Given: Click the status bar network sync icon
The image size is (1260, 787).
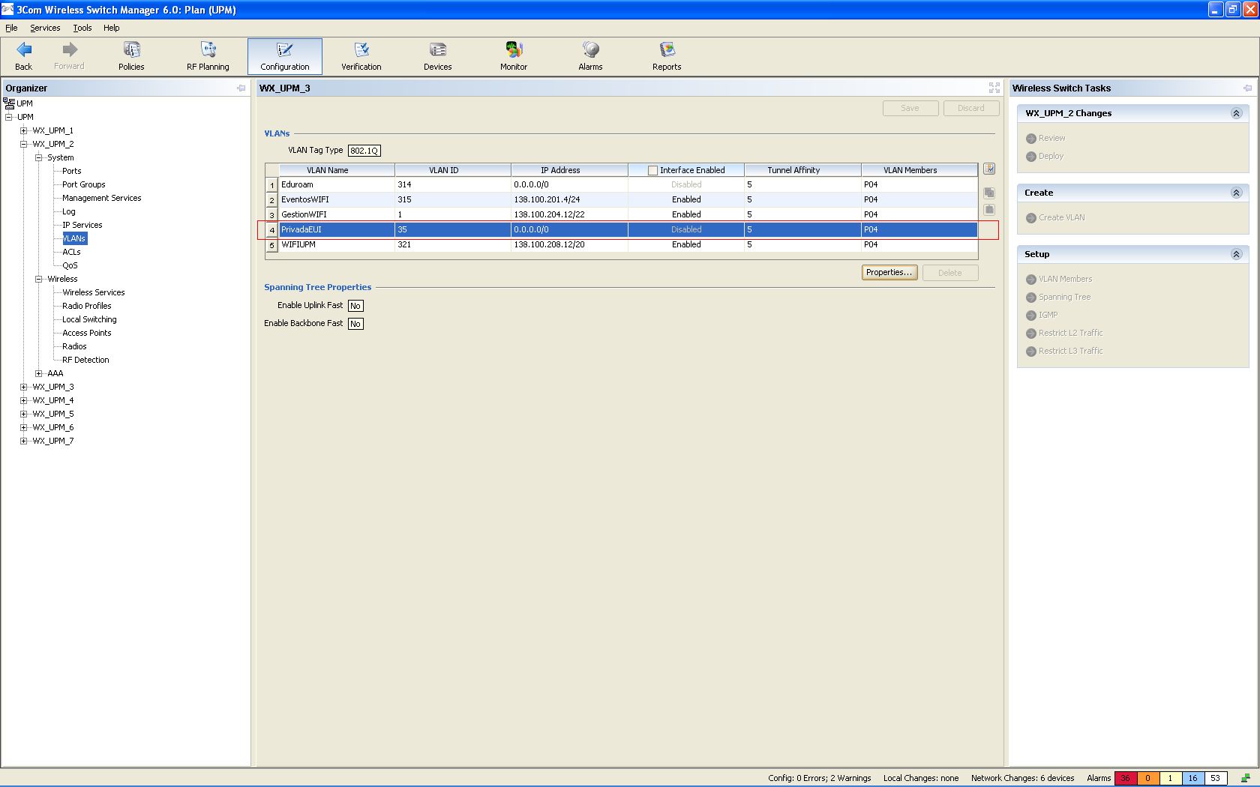Looking at the screenshot, I should click(x=1245, y=778).
